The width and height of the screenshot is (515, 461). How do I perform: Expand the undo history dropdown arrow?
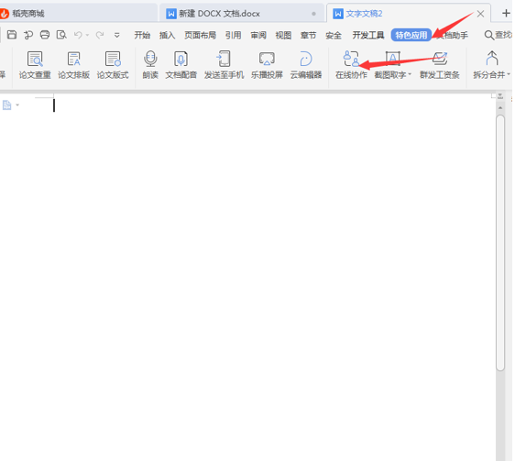point(87,35)
